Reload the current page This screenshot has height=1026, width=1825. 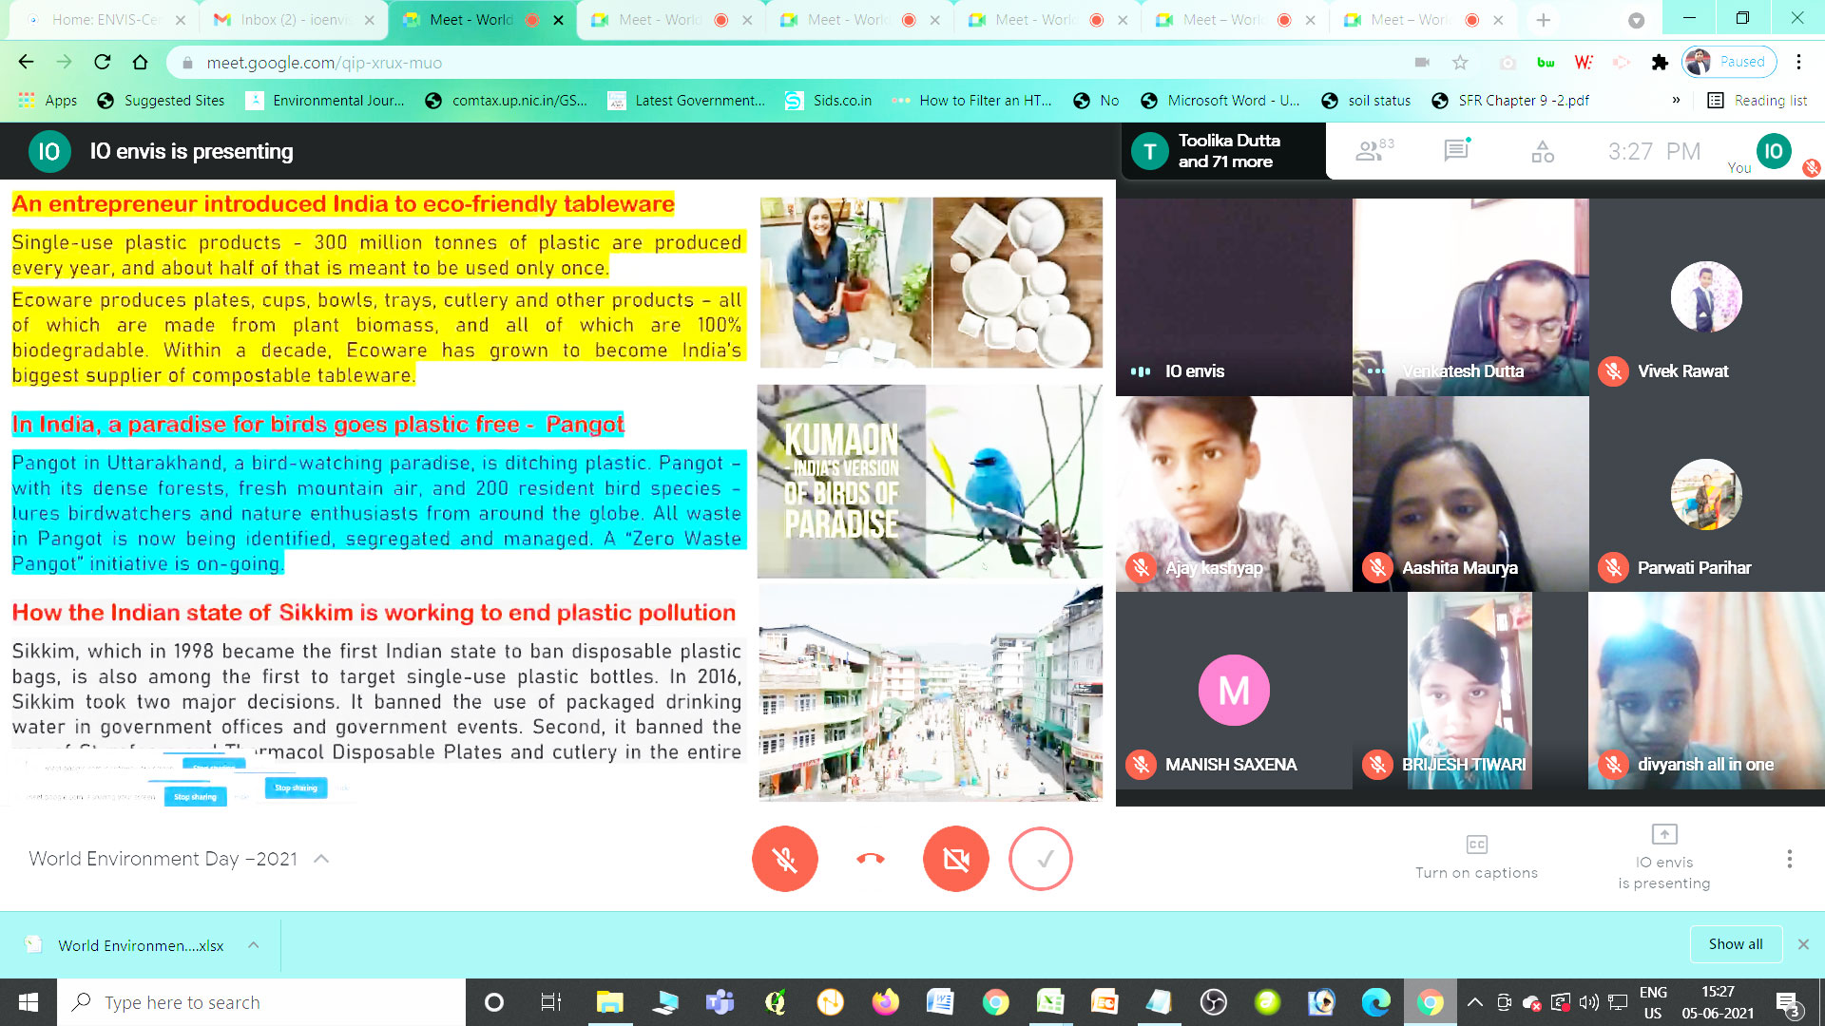[x=102, y=63]
